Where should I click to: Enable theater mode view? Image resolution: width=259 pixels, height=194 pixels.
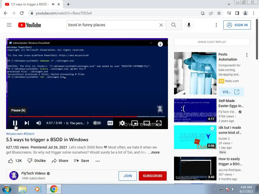click(147, 123)
